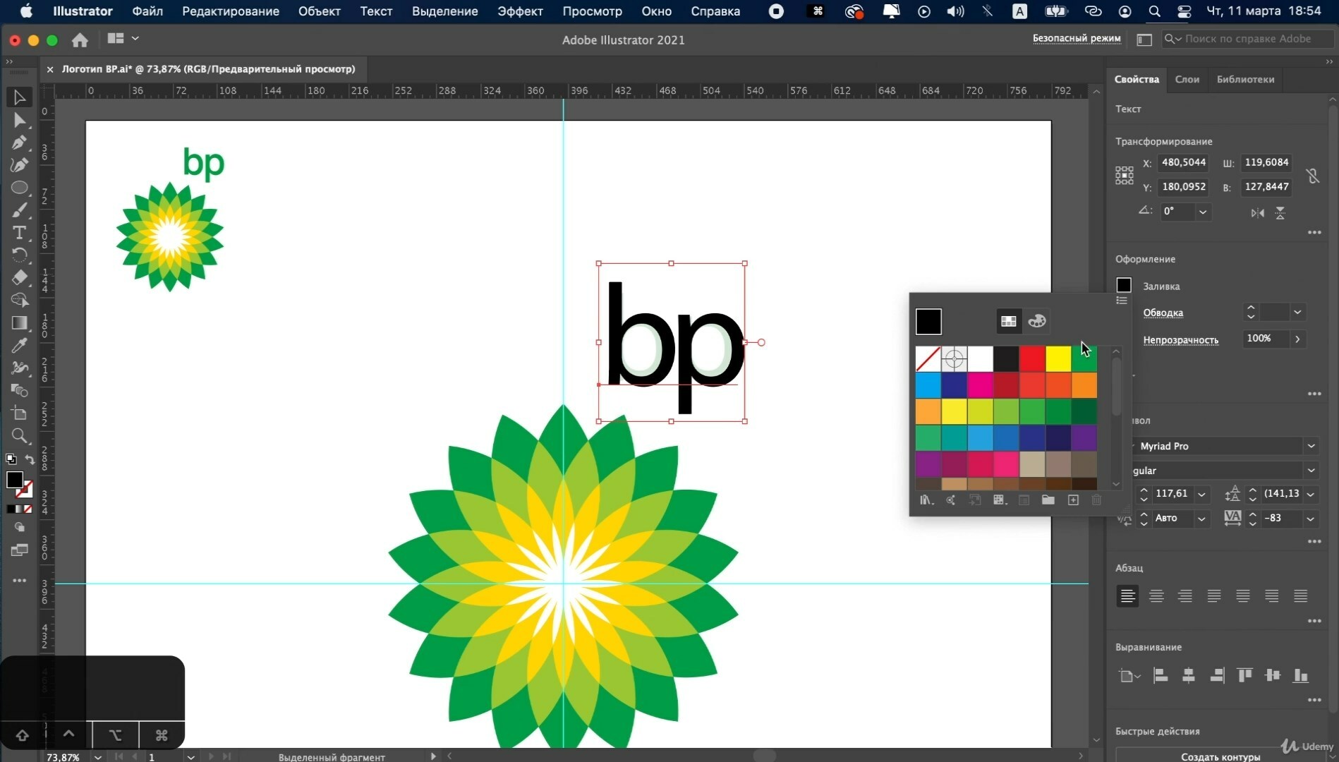
Task: Click Vertical Align Top icon
Action: point(1244,676)
